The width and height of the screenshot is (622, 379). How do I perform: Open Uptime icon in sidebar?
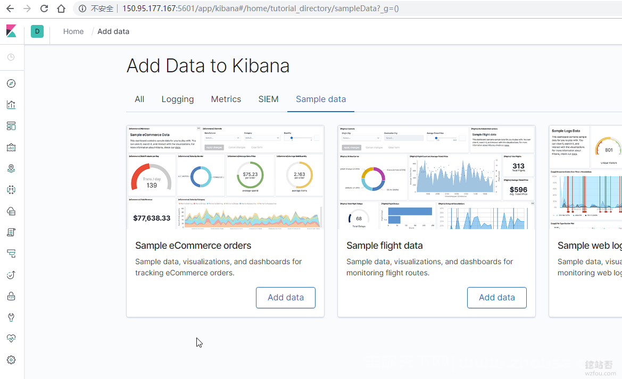pyautogui.click(x=11, y=275)
